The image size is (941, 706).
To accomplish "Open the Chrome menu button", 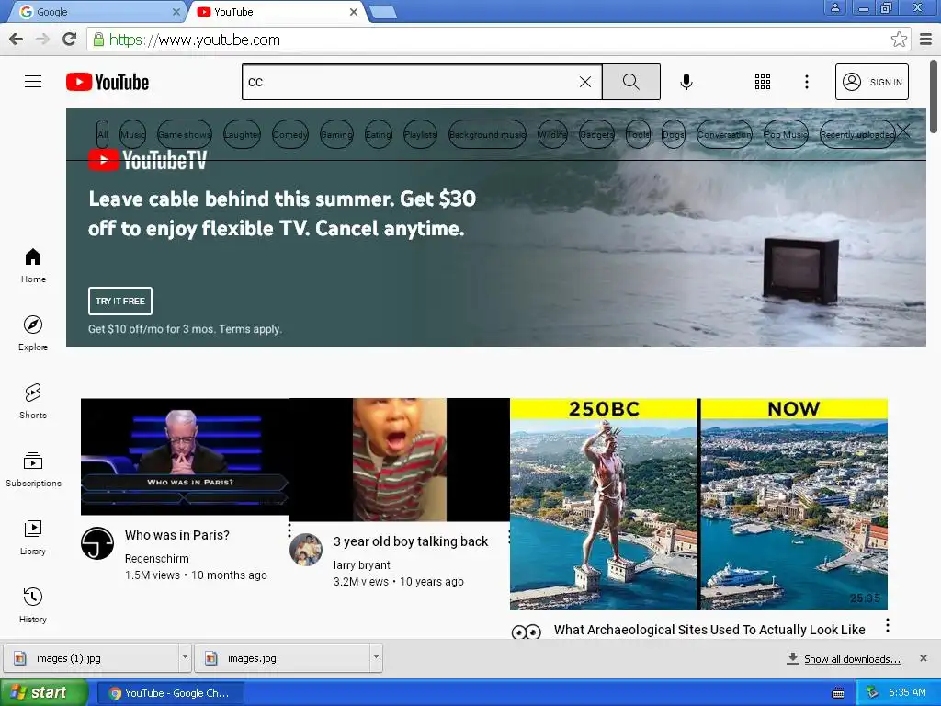I will (x=925, y=40).
